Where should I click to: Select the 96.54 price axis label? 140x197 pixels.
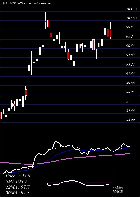click(x=130, y=46)
